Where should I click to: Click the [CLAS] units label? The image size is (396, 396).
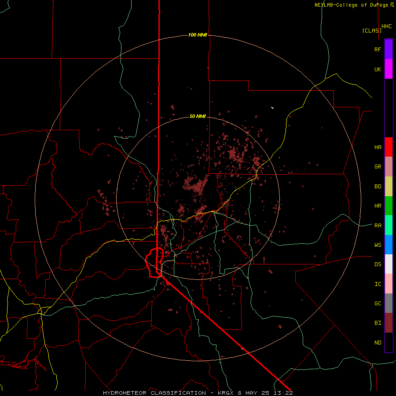click(372, 31)
